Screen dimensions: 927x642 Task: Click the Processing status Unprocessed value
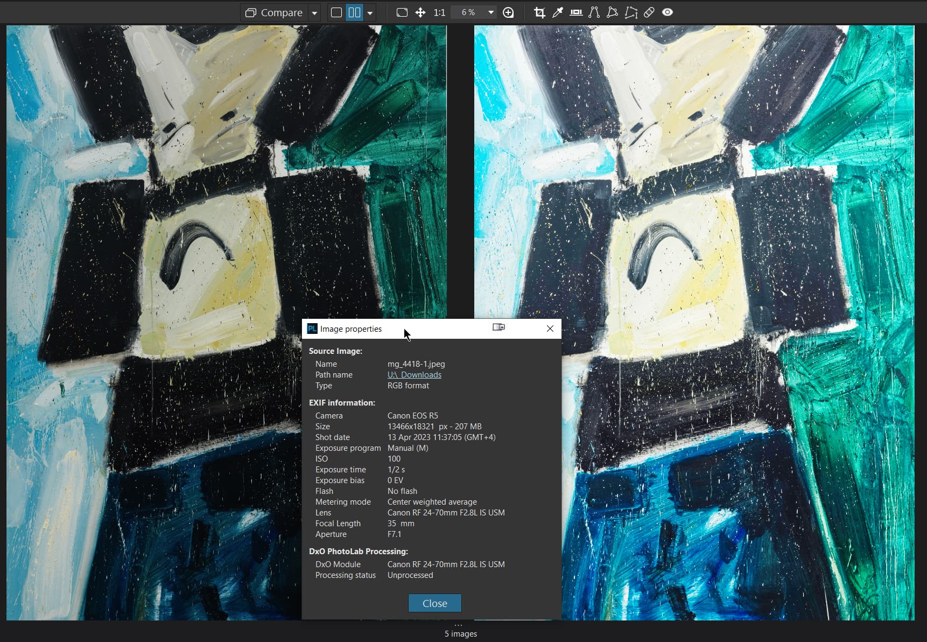410,575
